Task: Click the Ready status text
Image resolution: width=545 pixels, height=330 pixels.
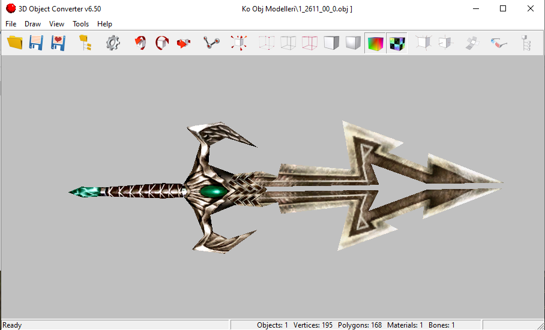Action: tap(12, 325)
